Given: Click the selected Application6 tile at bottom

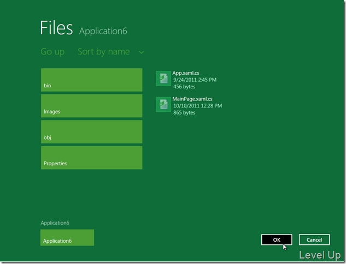Looking at the screenshot, I should [x=67, y=238].
